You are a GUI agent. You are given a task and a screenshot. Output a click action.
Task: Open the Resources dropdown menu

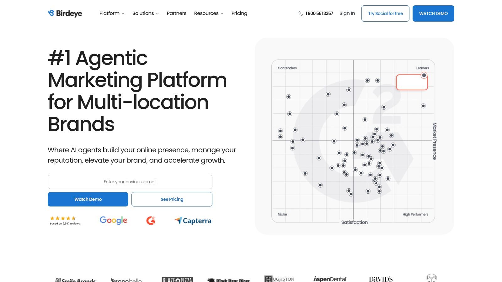pos(209,13)
